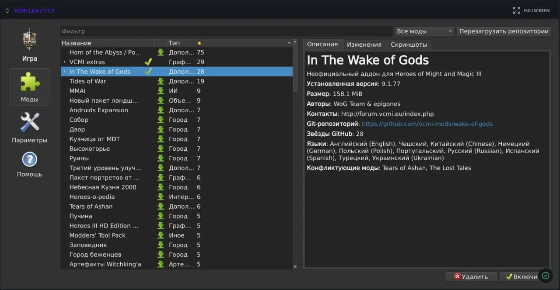The height and width of the screenshot is (290, 560).
Task: Select the Небесная Кузня 2000 name
Action: point(103,187)
